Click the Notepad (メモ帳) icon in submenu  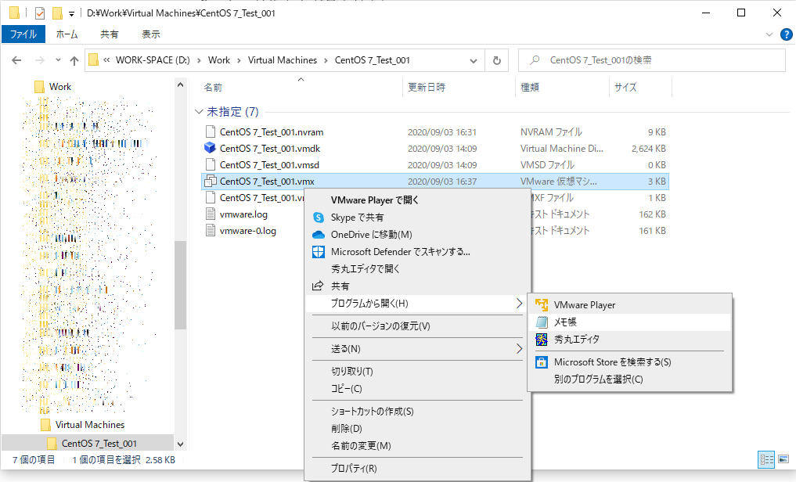(542, 322)
